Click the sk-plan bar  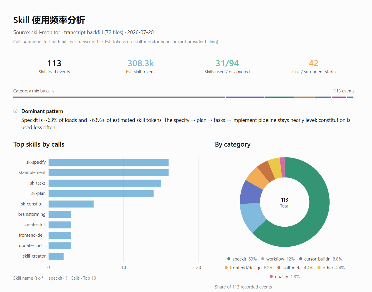[x=101, y=193]
